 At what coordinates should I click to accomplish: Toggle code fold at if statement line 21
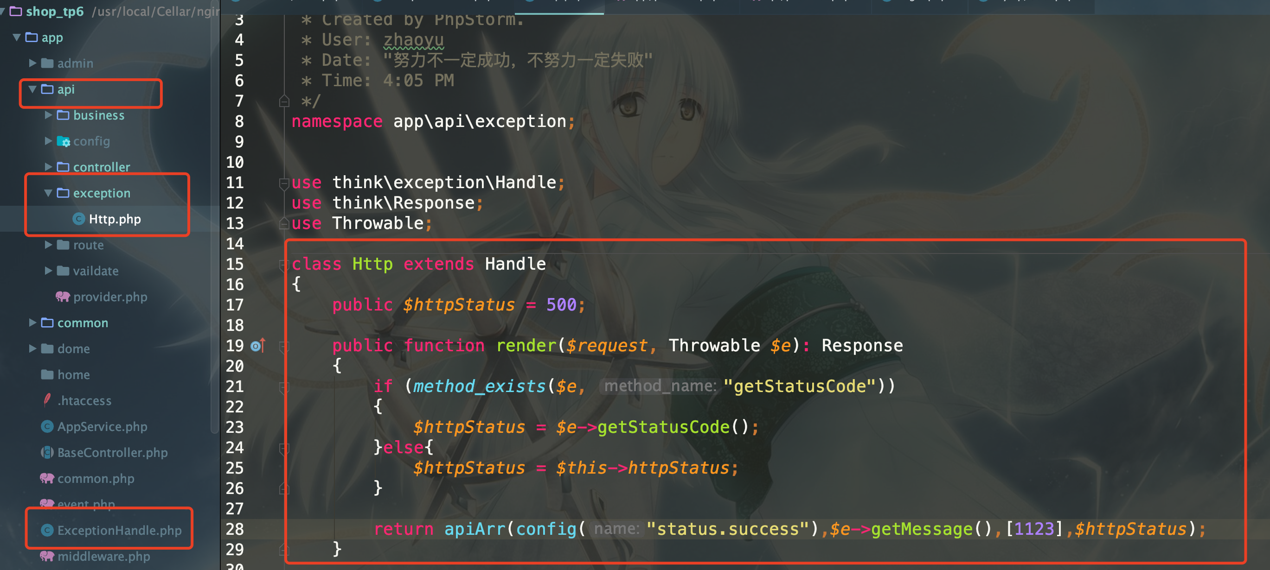click(284, 388)
